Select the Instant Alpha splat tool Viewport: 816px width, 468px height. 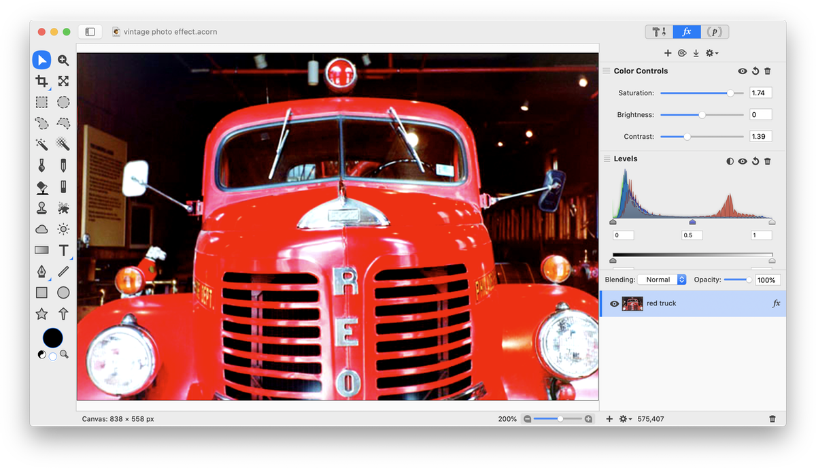[x=63, y=207]
